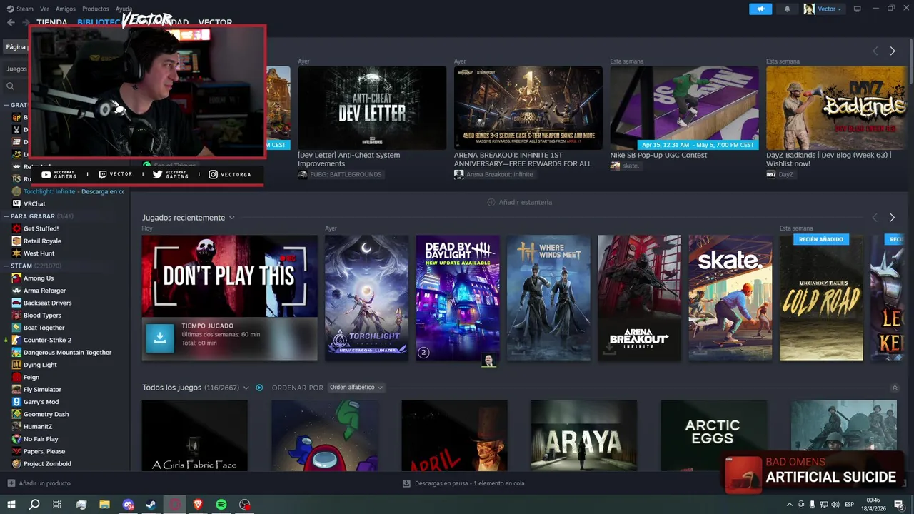Open the Among Us game icon in the sidebar
Image resolution: width=914 pixels, height=514 pixels.
pos(16,278)
